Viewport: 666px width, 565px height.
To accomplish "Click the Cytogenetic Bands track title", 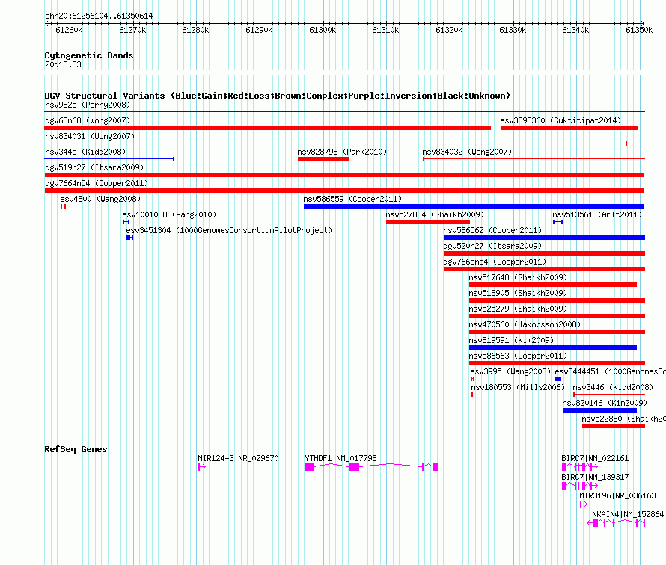I will [89, 55].
